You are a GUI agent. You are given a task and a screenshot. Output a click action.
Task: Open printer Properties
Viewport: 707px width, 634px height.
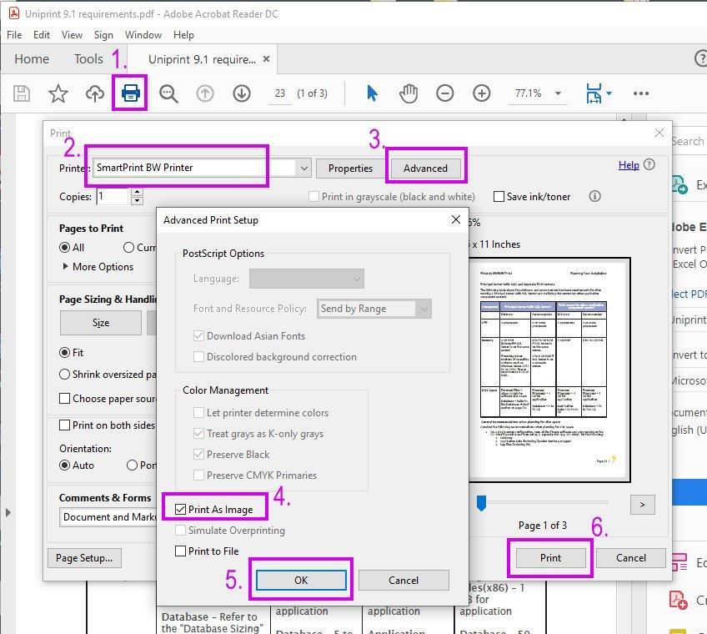[350, 168]
